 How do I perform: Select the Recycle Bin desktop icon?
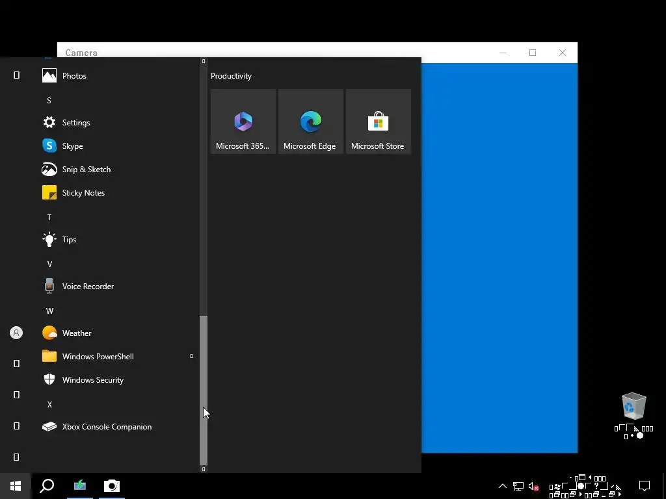[633, 416]
